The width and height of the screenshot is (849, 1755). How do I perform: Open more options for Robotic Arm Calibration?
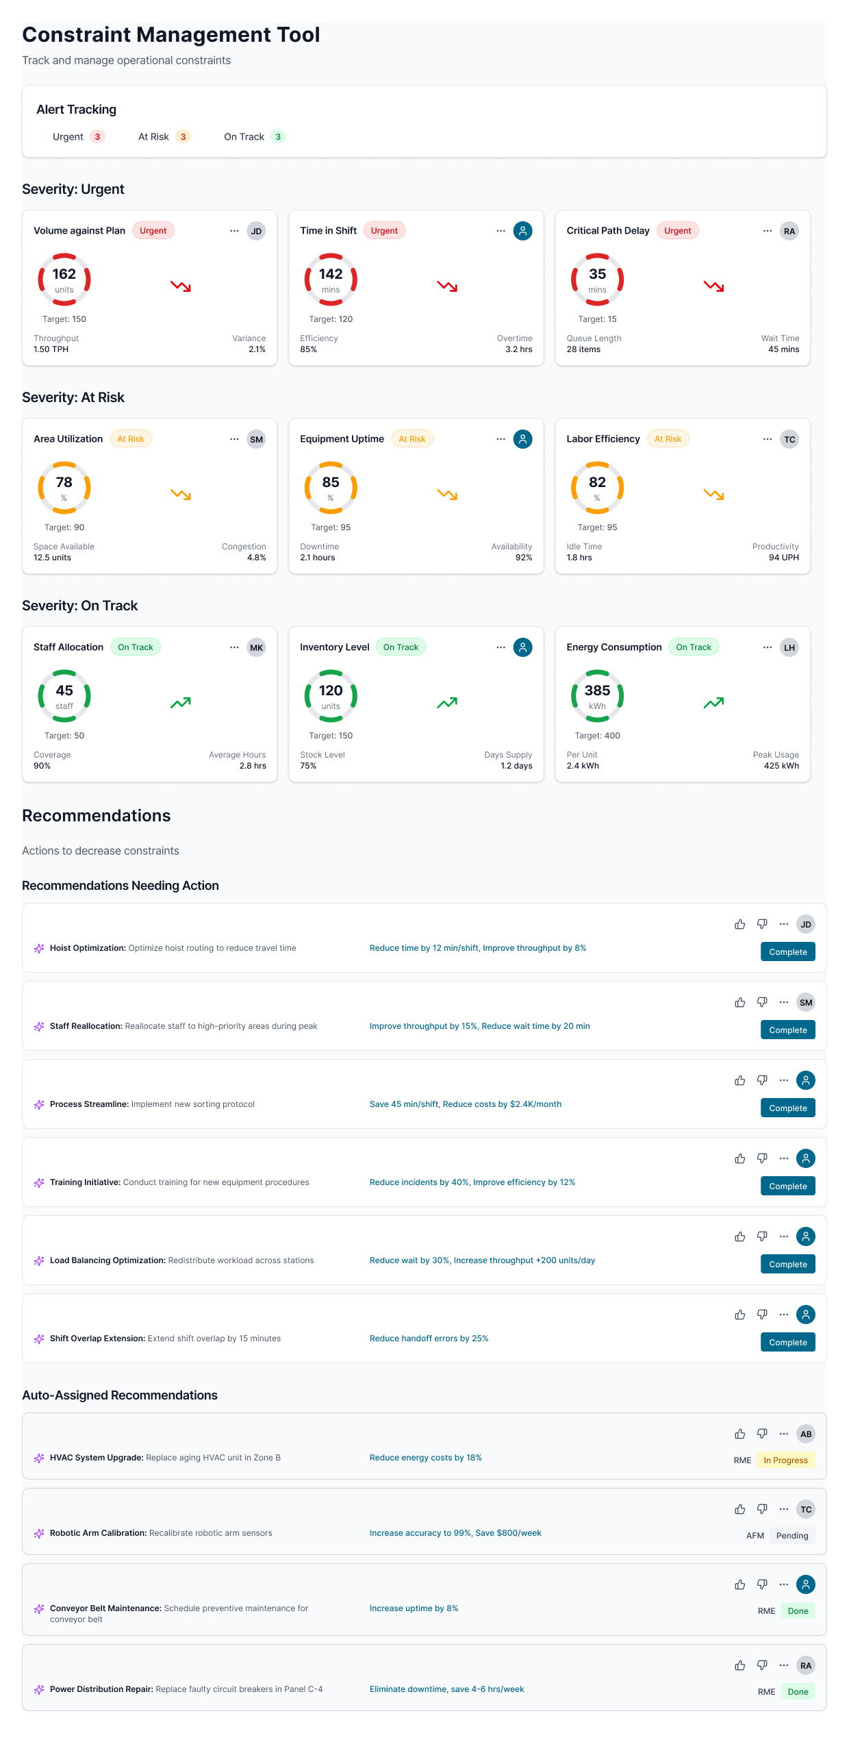[784, 1509]
